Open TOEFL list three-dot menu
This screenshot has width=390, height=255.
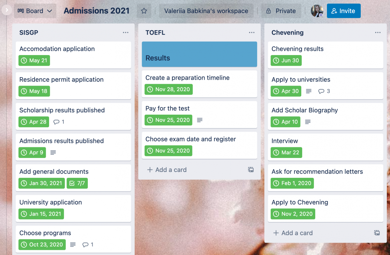pos(252,33)
